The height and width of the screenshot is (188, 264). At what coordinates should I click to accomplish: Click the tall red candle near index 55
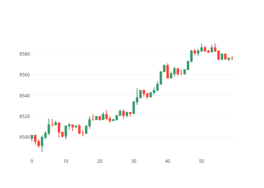[218, 55]
